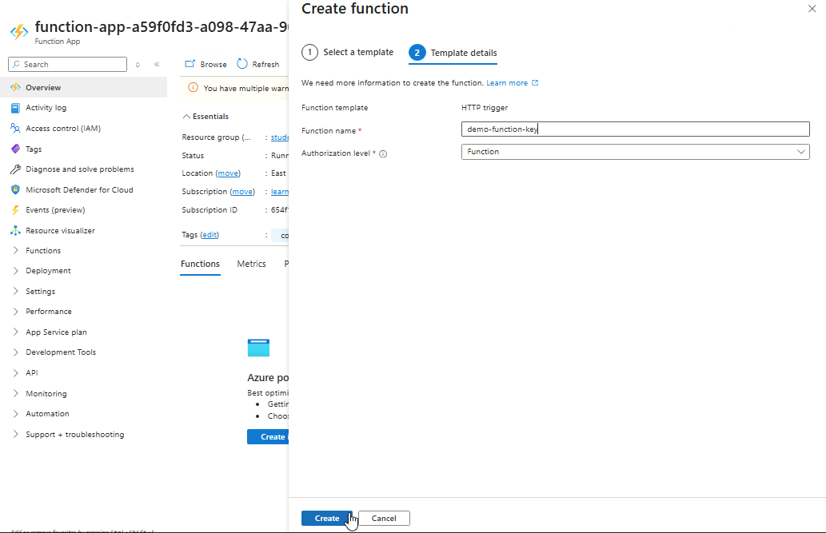Open the Learn more link
This screenshot has height=533, width=826.
(507, 83)
